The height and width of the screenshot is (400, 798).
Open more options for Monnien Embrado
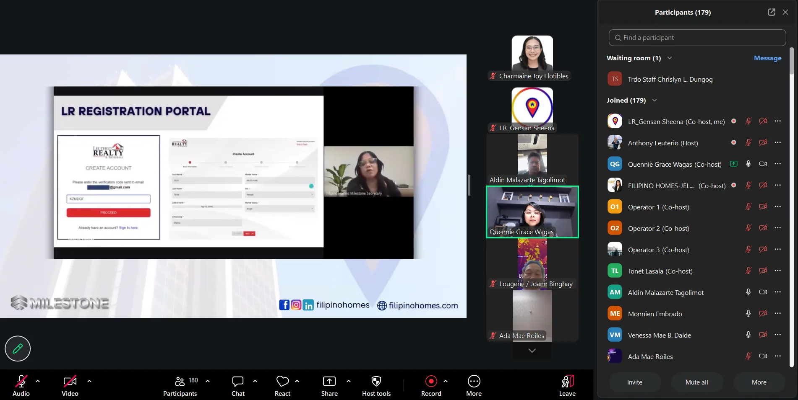tap(778, 313)
